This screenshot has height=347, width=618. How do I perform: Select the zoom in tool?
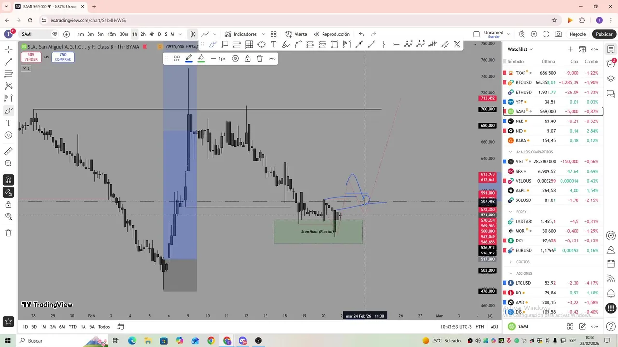(x=9, y=163)
